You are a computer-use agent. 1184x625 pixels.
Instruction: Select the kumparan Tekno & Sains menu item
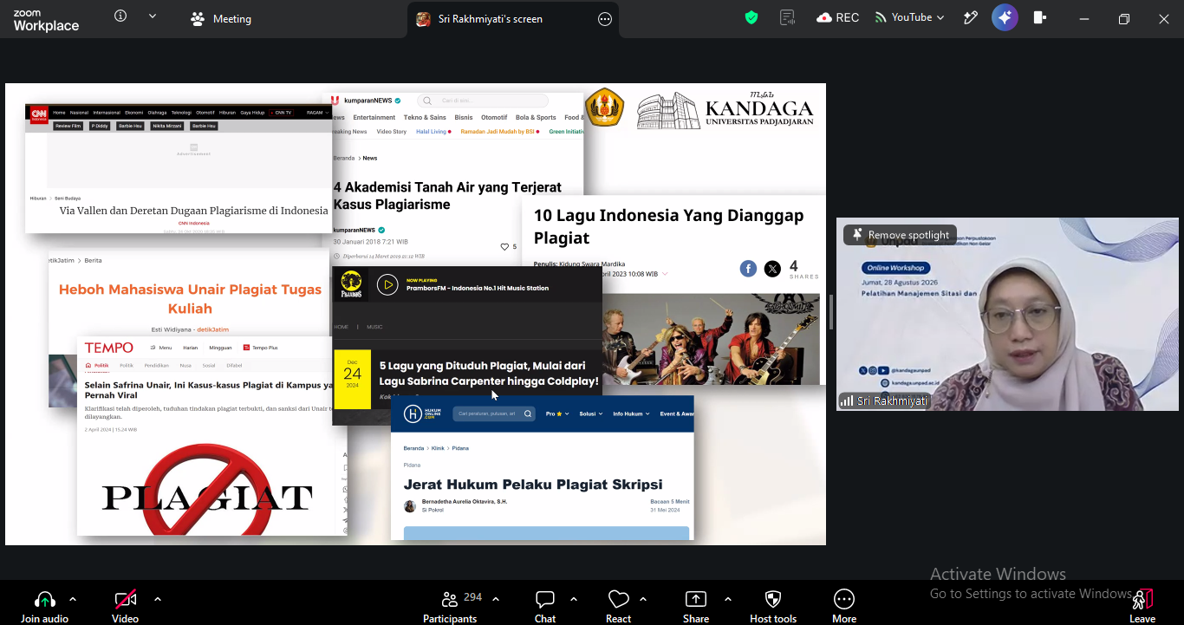tap(425, 118)
